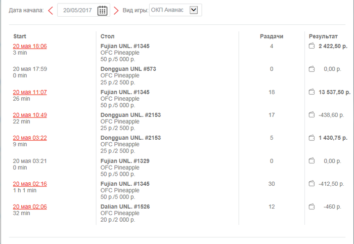Expand the ОКП Ананас game type dropdown

[194, 10]
